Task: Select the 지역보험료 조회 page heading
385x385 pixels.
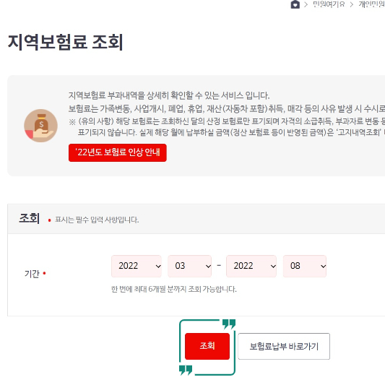Action: tap(65, 42)
